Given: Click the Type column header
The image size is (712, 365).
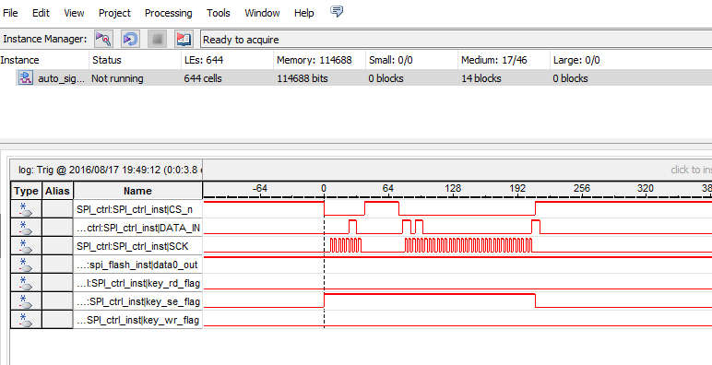Looking at the screenshot, I should [26, 191].
